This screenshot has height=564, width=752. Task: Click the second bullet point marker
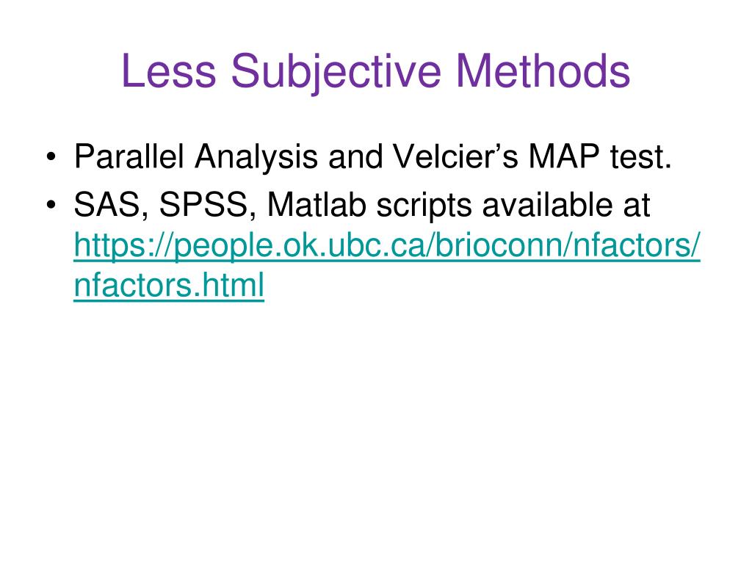point(51,206)
